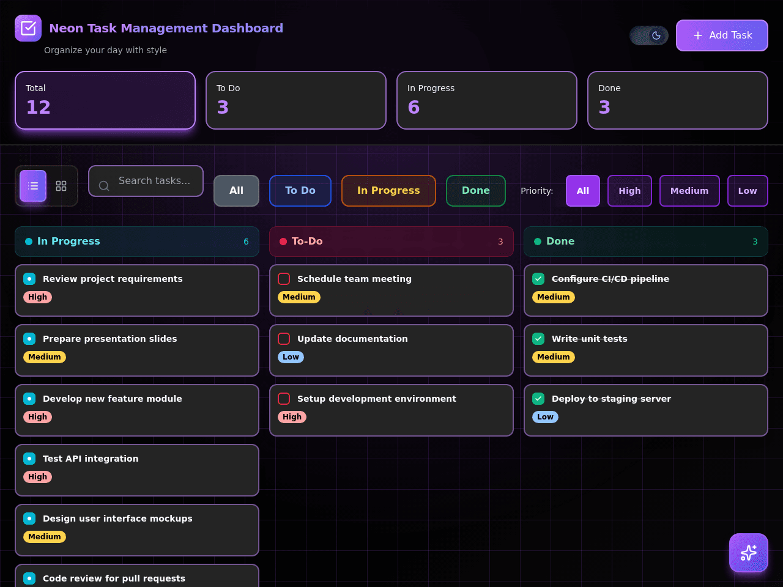
Task: Toggle the dark mode moon switch
Action: pos(649,35)
